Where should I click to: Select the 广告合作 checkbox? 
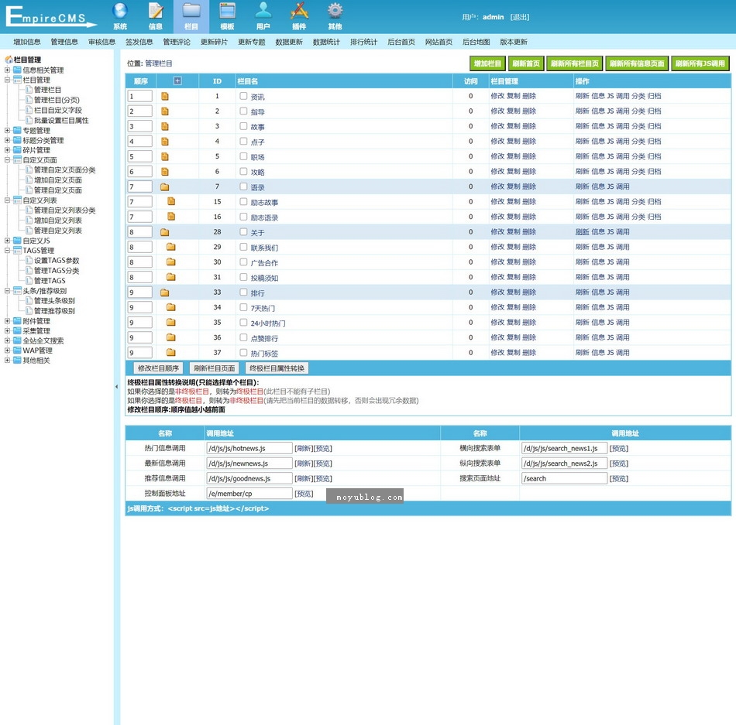pyautogui.click(x=243, y=262)
